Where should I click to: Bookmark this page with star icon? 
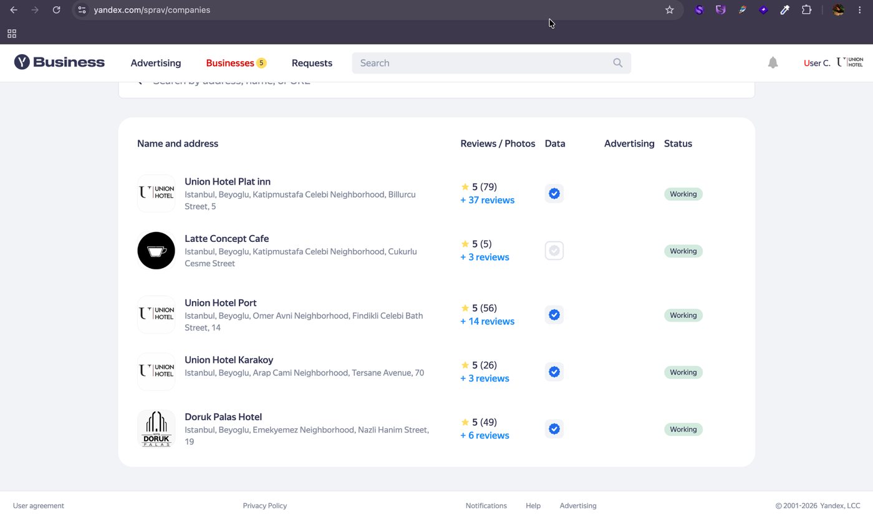click(670, 10)
